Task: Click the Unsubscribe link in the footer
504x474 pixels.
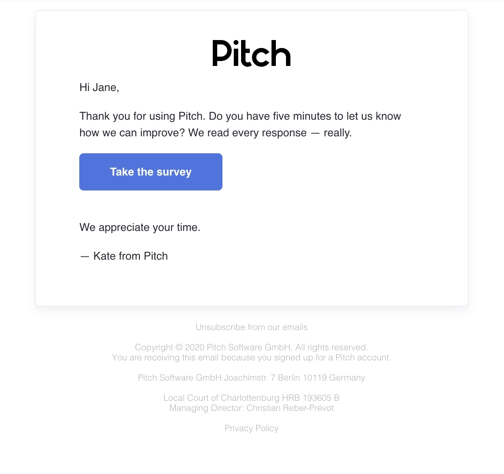Action: point(251,327)
